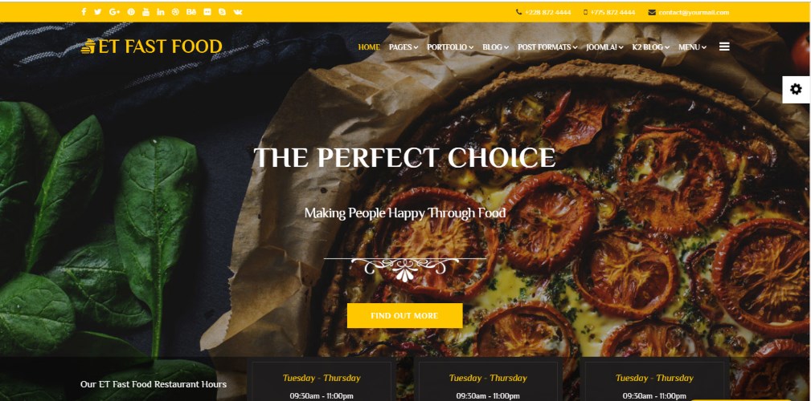811x401 pixels.
Task: Go to the Home menu item
Action: pyautogui.click(x=369, y=47)
